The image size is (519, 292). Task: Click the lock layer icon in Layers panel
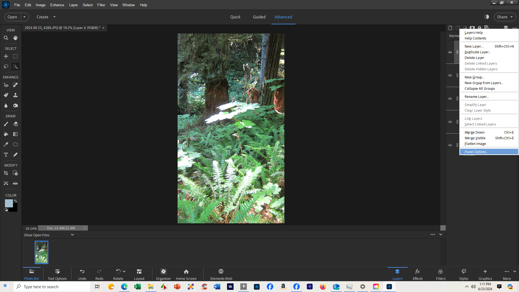479,28
